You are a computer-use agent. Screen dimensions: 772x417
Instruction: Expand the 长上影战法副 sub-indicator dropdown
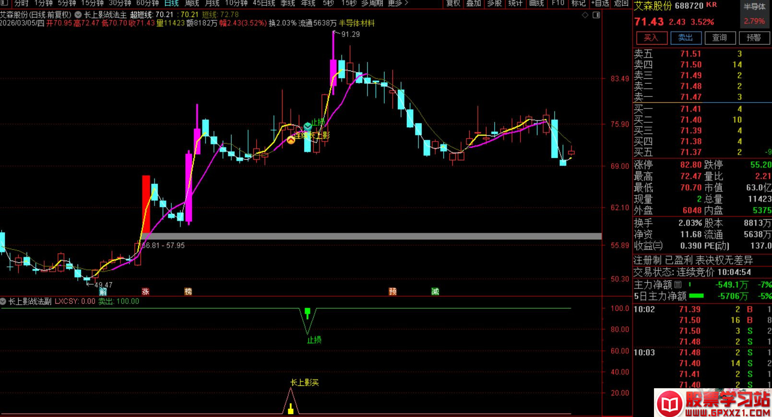[x=3, y=301]
